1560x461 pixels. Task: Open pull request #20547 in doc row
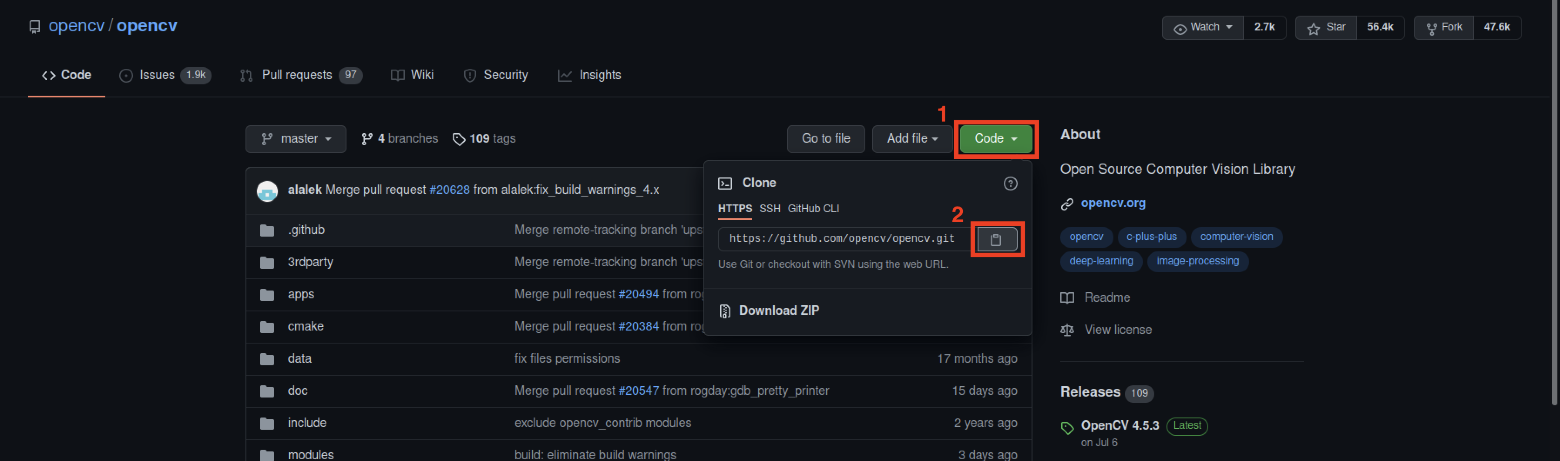tap(638, 391)
